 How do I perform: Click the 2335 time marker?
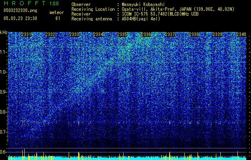(122, 34)
